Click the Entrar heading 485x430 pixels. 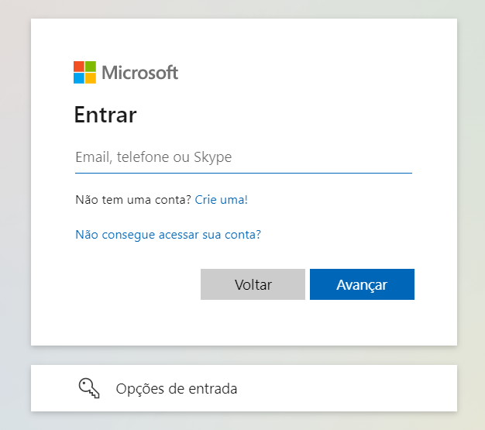105,115
